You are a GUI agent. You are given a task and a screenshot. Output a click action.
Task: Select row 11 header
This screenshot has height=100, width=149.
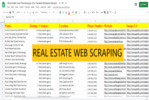pyautogui.click(x=2, y=63)
